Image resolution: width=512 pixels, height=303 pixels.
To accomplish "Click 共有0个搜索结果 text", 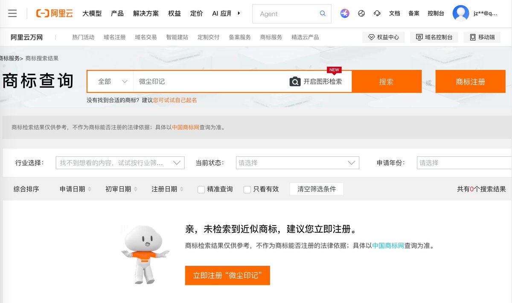I will [x=481, y=189].
